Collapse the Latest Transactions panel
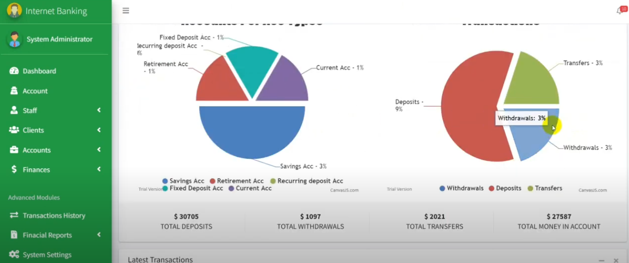The image size is (629, 263). pyautogui.click(x=601, y=260)
